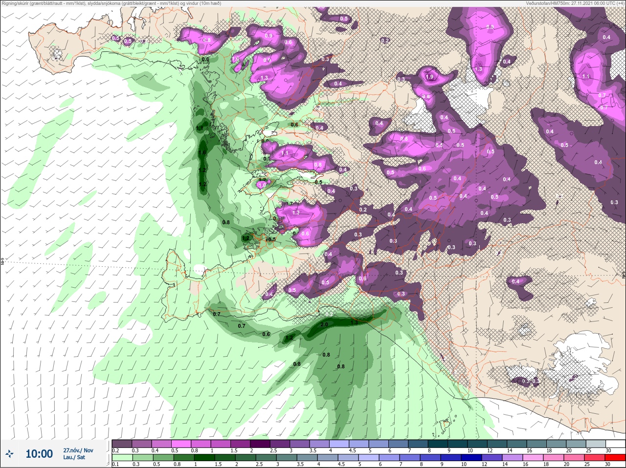Select the dusky purple 0.2 snow legend swatch
This screenshot has width=626, height=468.
(122, 444)
